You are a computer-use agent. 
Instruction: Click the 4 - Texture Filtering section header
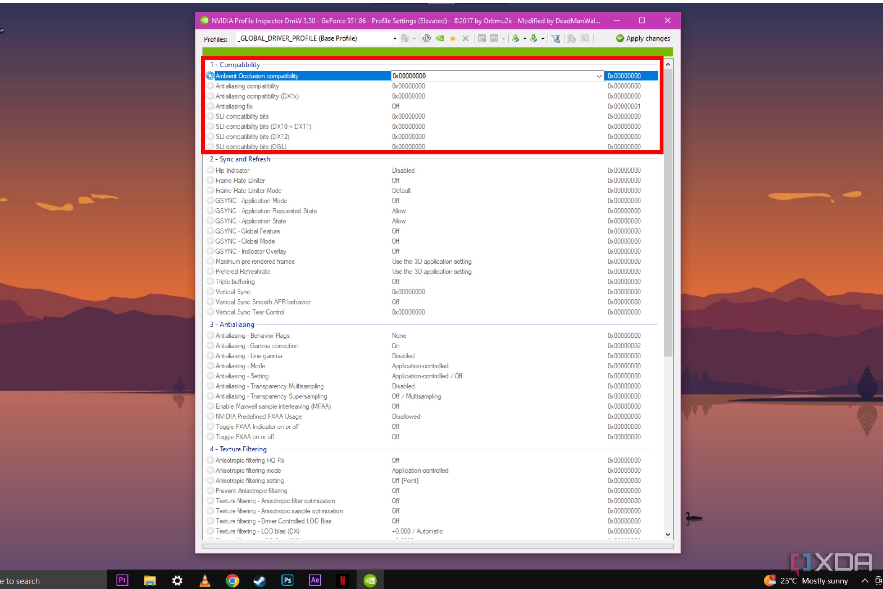238,449
